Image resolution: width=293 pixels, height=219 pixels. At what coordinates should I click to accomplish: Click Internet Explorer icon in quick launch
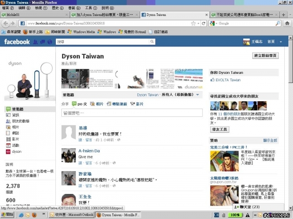[21, 215]
